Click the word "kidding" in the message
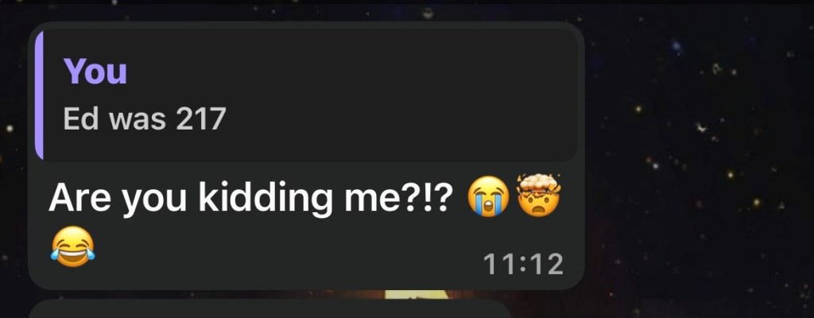This screenshot has height=318, width=814. pos(266,199)
